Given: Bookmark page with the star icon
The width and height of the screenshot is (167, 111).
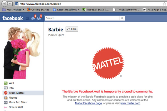Looking at the screenshot, I should (x=164, y=4).
